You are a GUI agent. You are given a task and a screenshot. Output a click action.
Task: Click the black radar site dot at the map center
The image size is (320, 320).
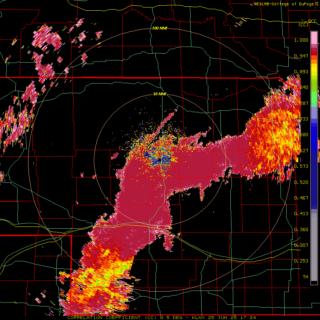(x=159, y=160)
